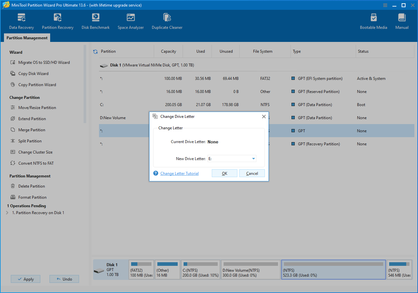Refresh the partition list
Screen dimensions: 418x293
tap(95, 51)
